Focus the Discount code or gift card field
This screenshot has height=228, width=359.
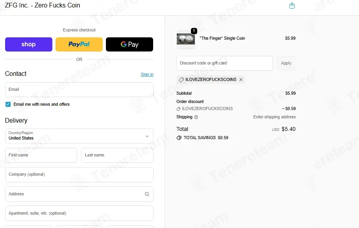pos(224,63)
